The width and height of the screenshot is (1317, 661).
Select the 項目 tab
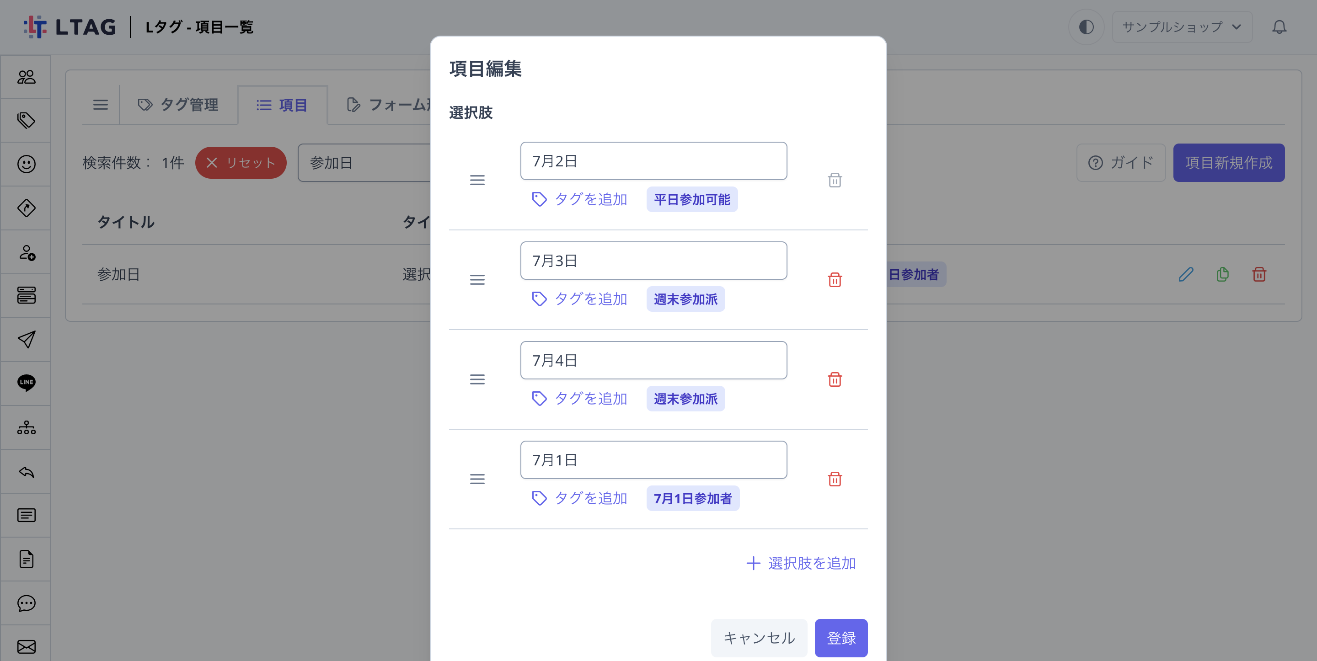(x=282, y=105)
